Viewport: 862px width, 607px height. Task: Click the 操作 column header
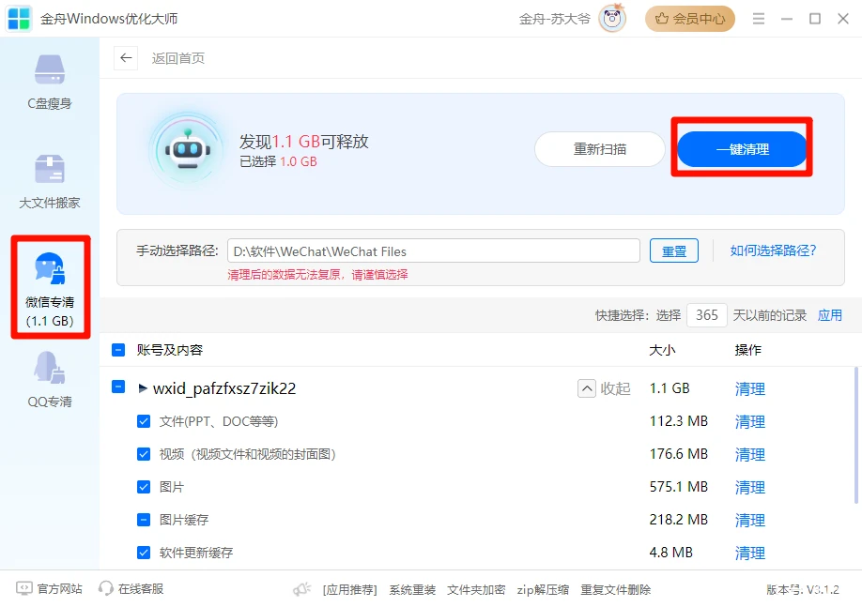click(x=748, y=350)
